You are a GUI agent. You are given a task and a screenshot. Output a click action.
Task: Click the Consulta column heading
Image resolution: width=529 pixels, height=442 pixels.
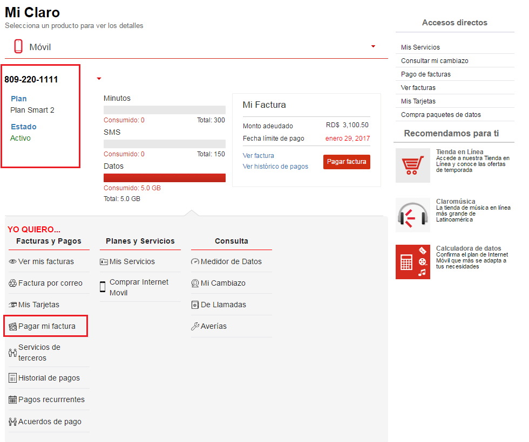coord(232,241)
